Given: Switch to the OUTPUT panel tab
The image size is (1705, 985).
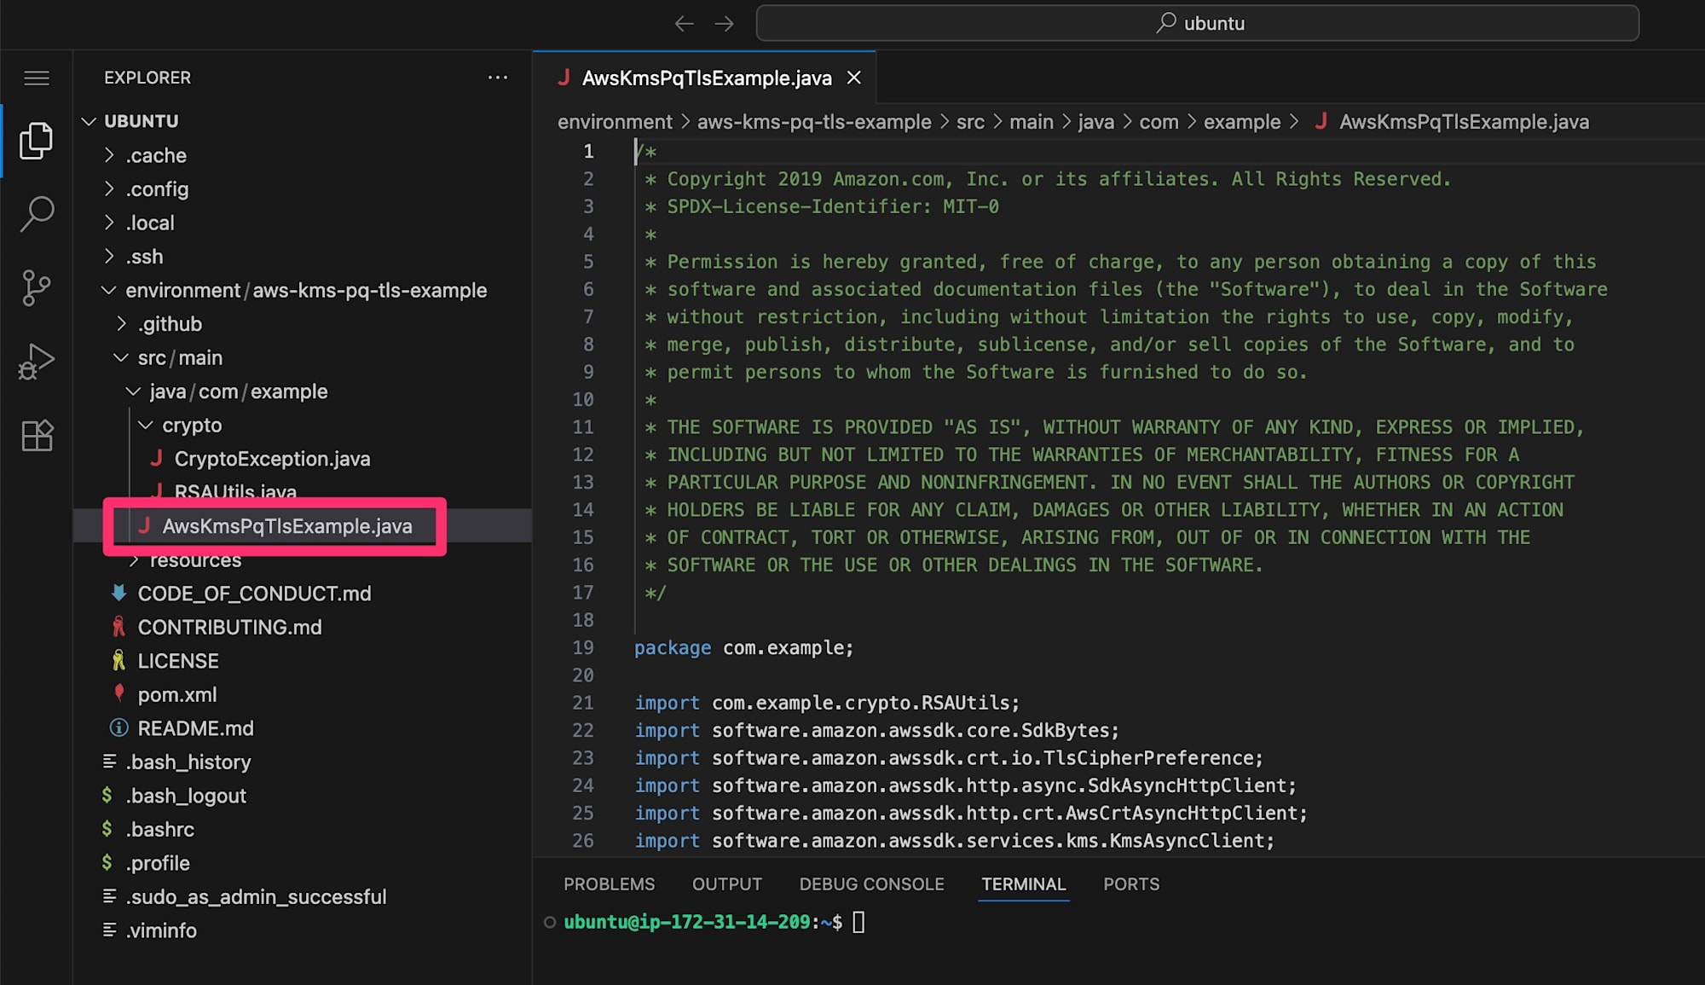Looking at the screenshot, I should pyautogui.click(x=726, y=884).
